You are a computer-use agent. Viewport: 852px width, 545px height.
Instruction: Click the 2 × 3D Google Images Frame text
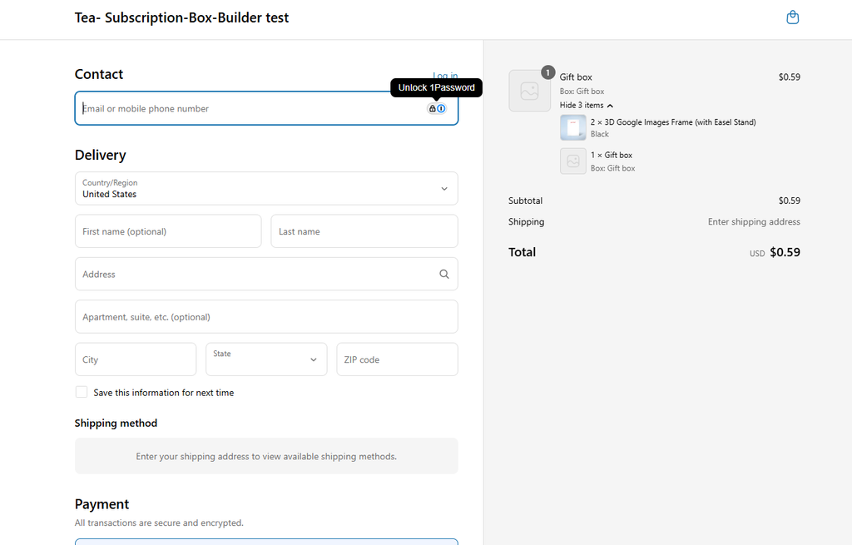coord(673,122)
